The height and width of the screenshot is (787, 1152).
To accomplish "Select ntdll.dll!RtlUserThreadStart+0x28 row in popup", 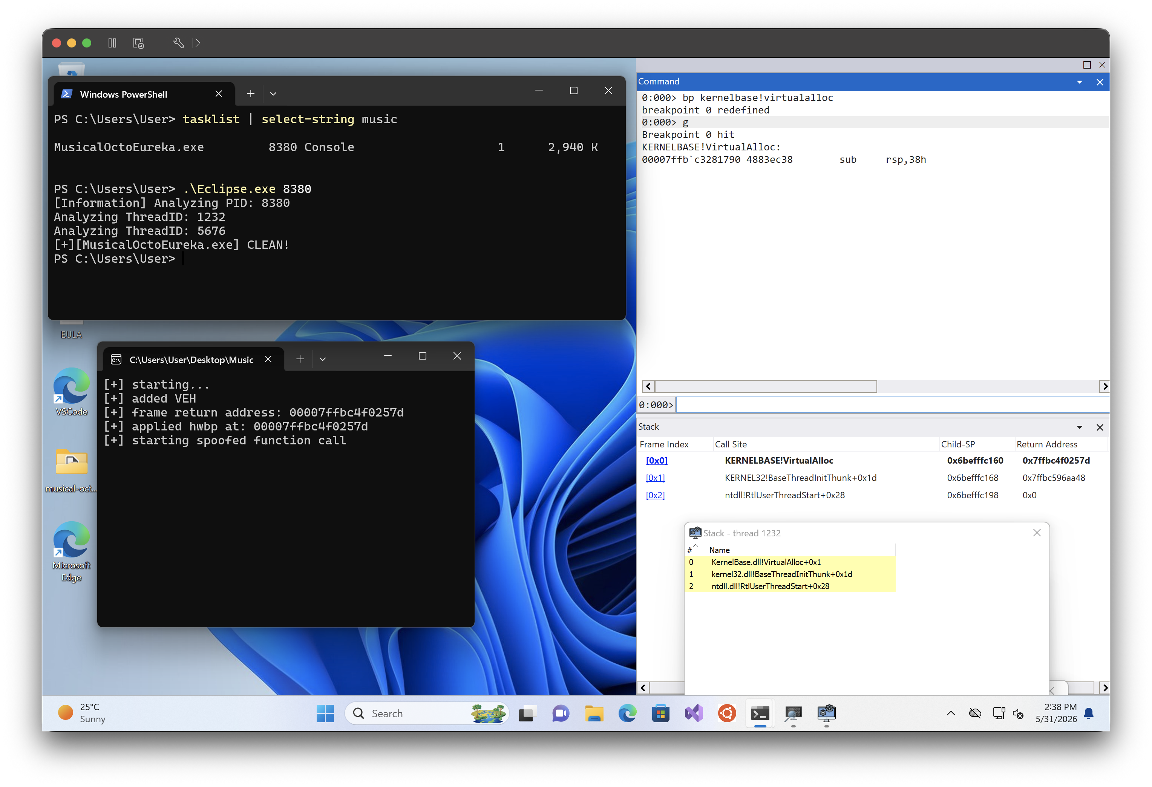I will tap(790, 586).
